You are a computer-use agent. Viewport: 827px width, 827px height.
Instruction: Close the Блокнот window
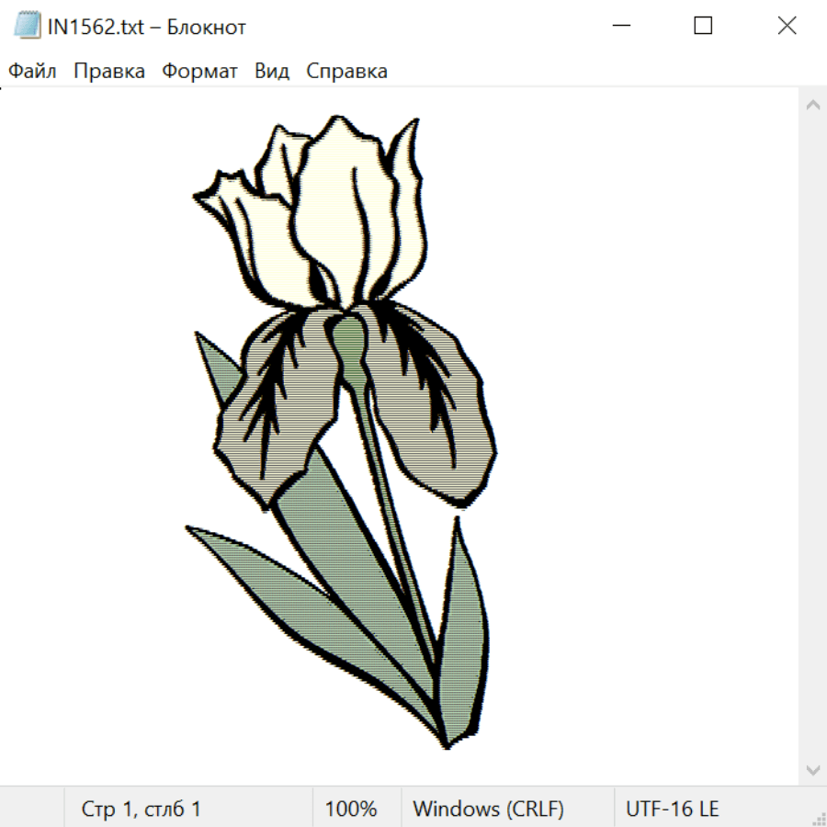pyautogui.click(x=787, y=26)
